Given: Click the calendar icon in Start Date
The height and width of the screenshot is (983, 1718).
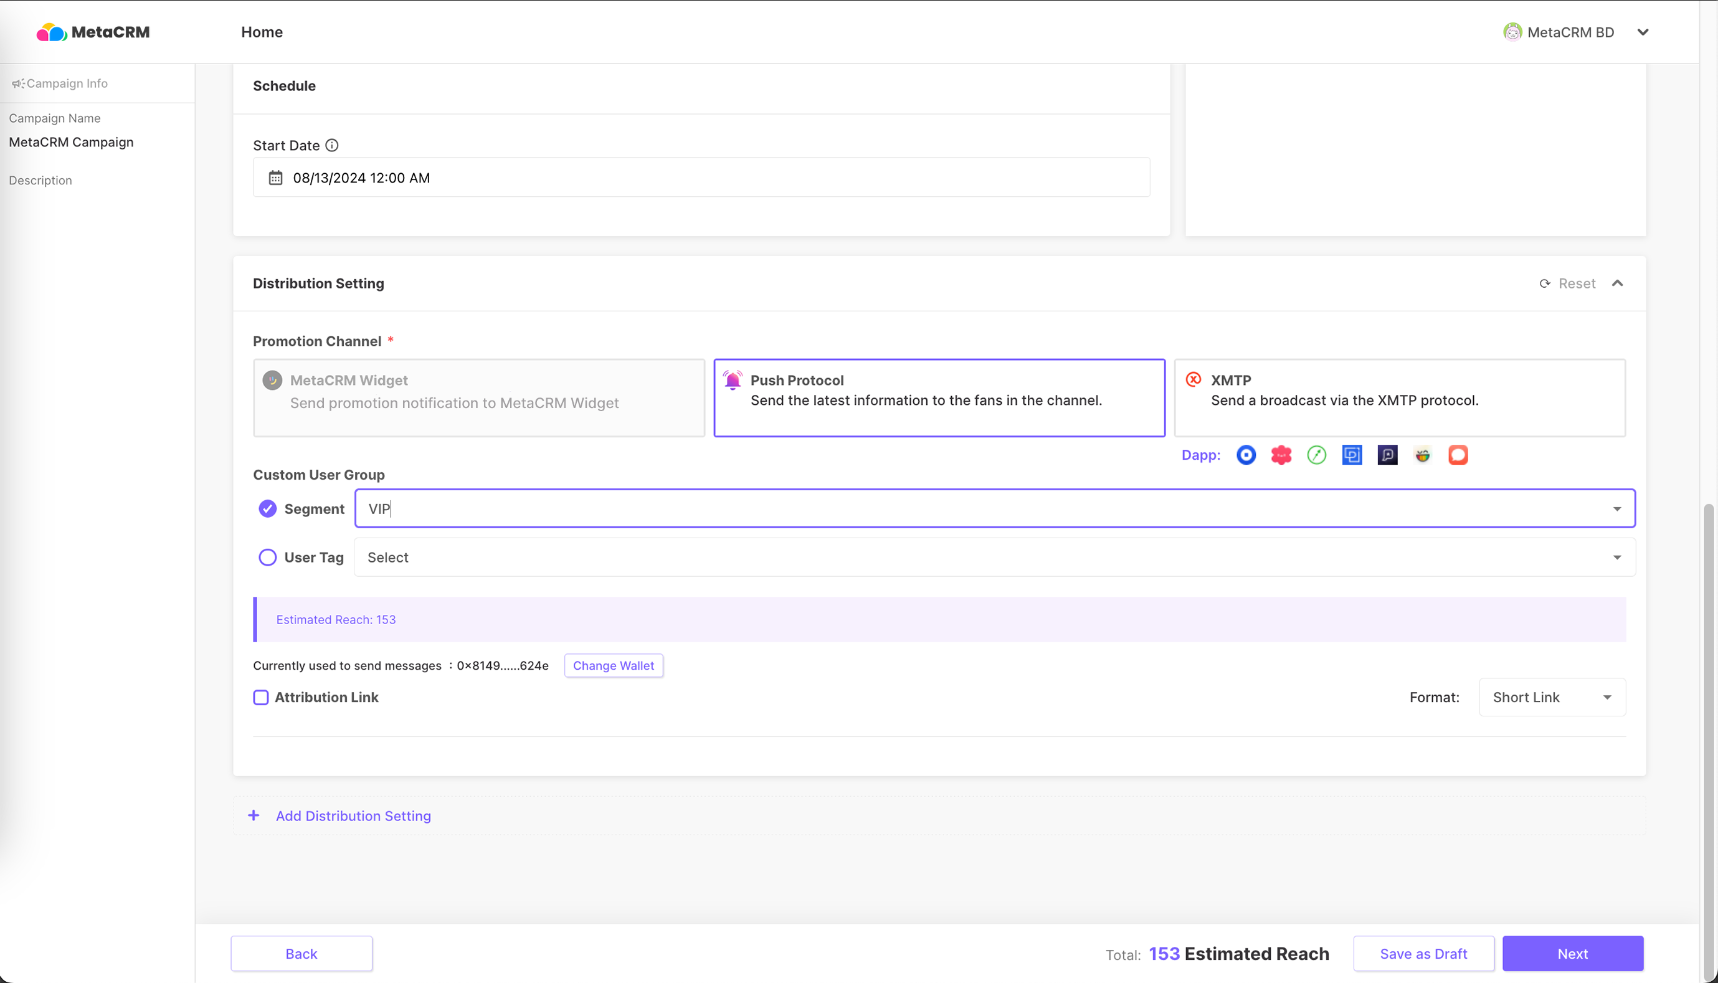Looking at the screenshot, I should [275, 178].
